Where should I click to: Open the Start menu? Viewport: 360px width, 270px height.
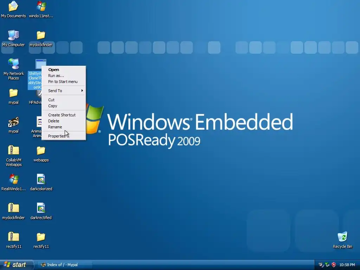[x=17, y=265]
